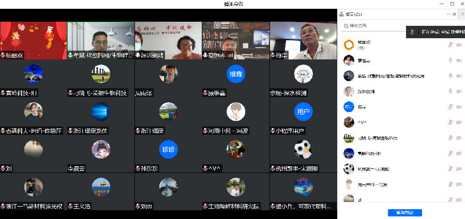Click crossed camera icon for 河南中科 row
Image resolution: width=465 pixels, height=219 pixels.
tap(459, 184)
